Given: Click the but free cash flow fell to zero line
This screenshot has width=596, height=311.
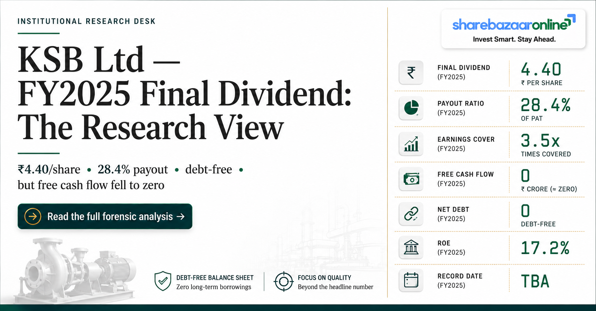Looking at the screenshot, I should coord(91,185).
